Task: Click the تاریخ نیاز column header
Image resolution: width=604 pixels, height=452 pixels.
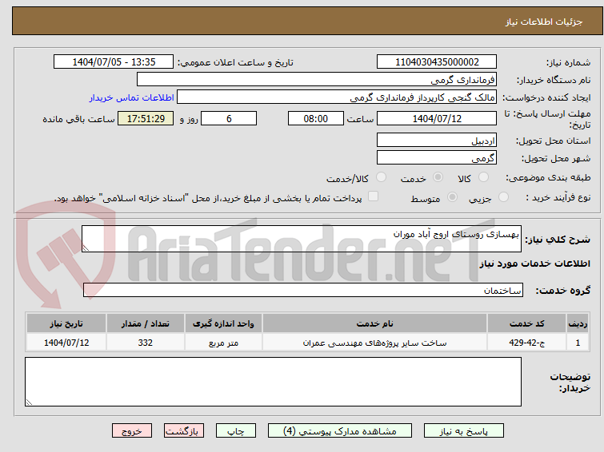Action: click(66, 323)
